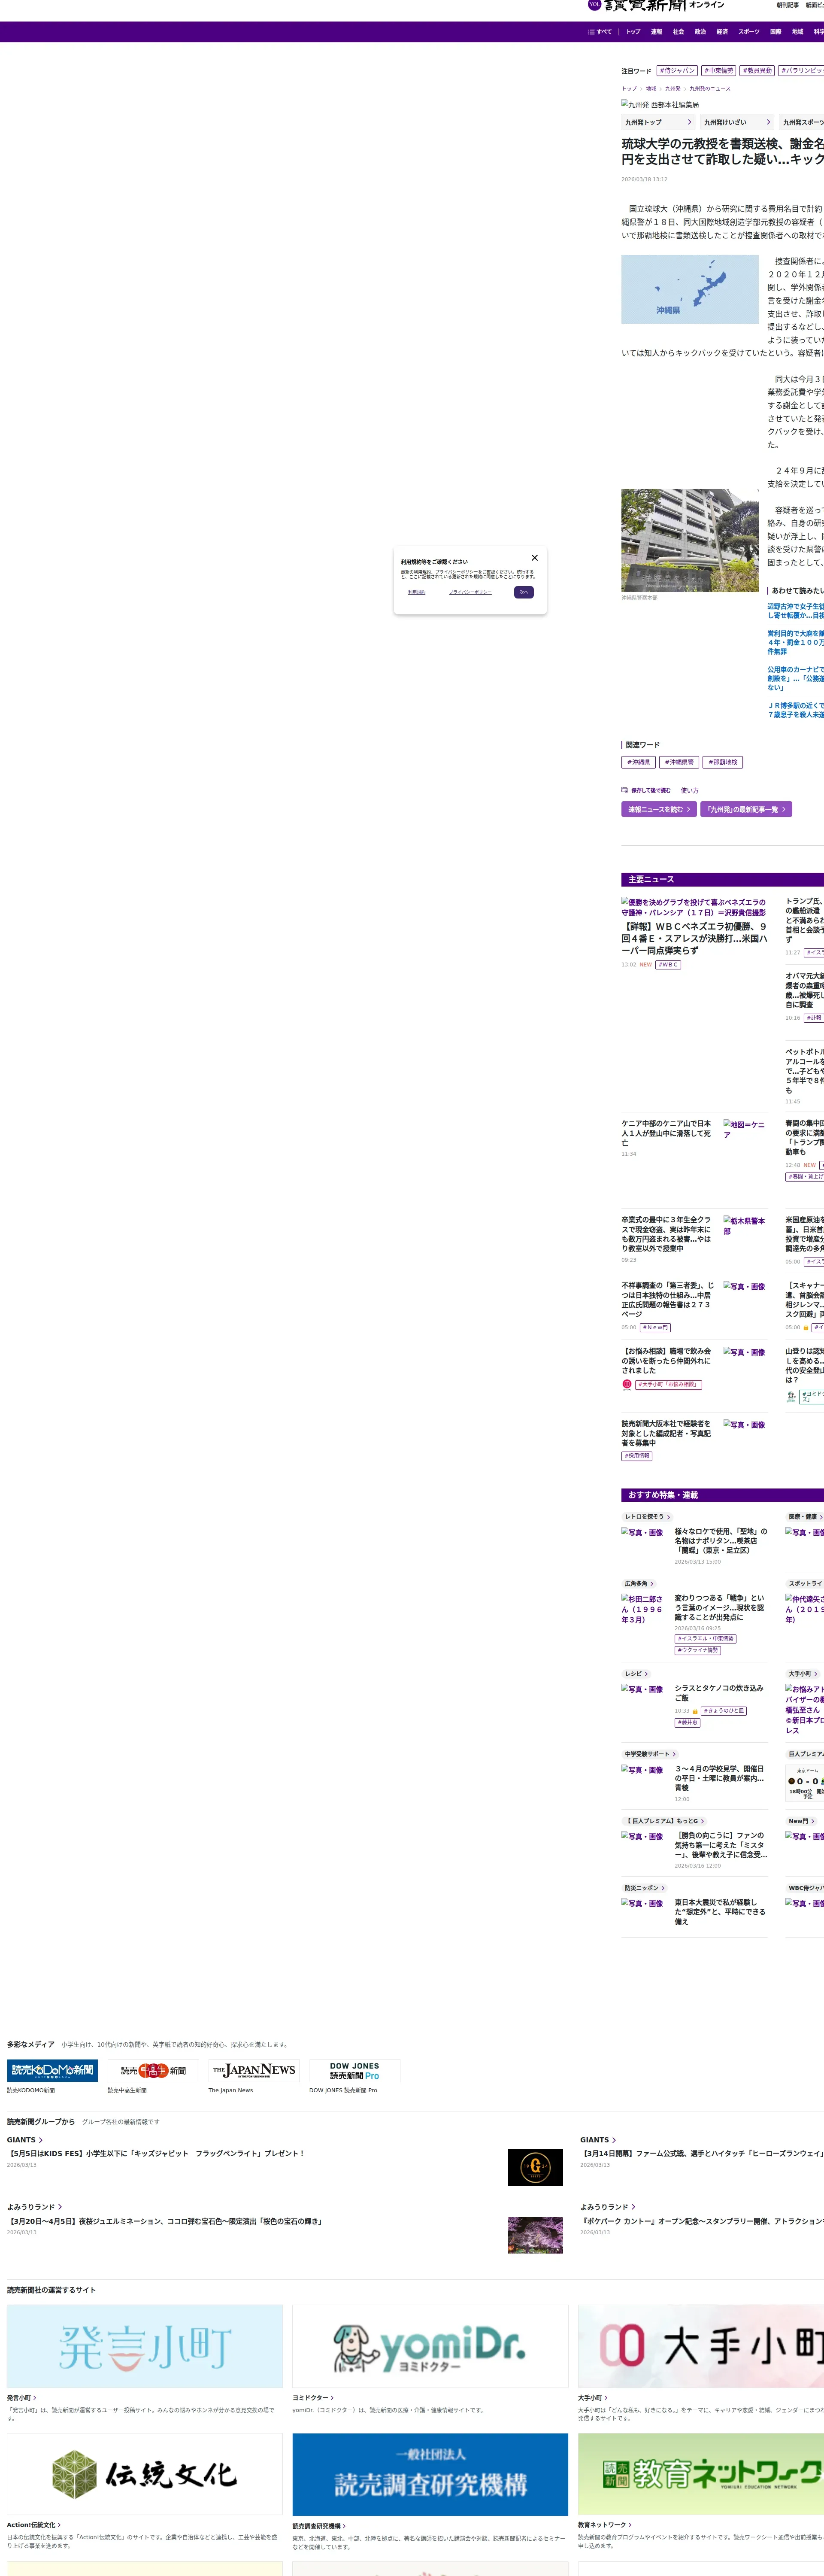The height and width of the screenshot is (2576, 824).
Task: Open the シラスとタケノコの炊き込みご飯 recipe
Action: [x=719, y=1693]
